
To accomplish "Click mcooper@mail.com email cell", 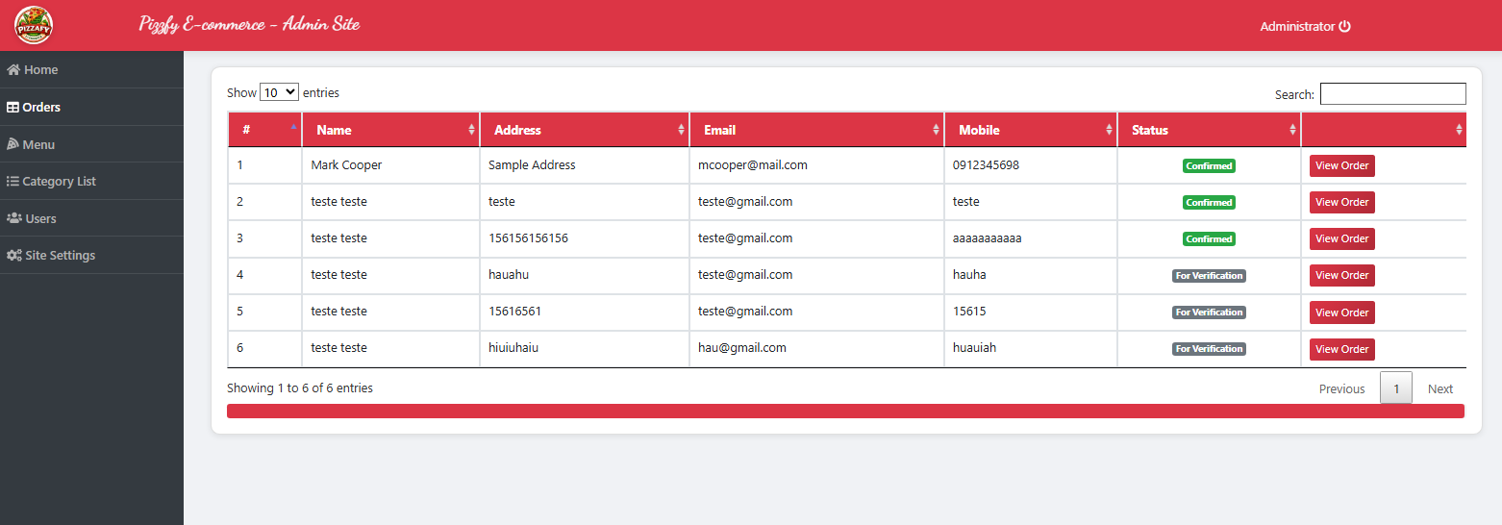I will pos(816,165).
